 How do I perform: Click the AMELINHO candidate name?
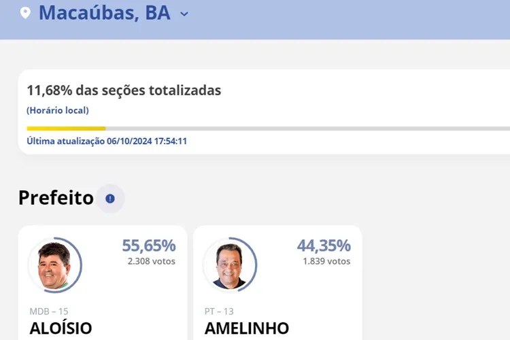coord(246,328)
